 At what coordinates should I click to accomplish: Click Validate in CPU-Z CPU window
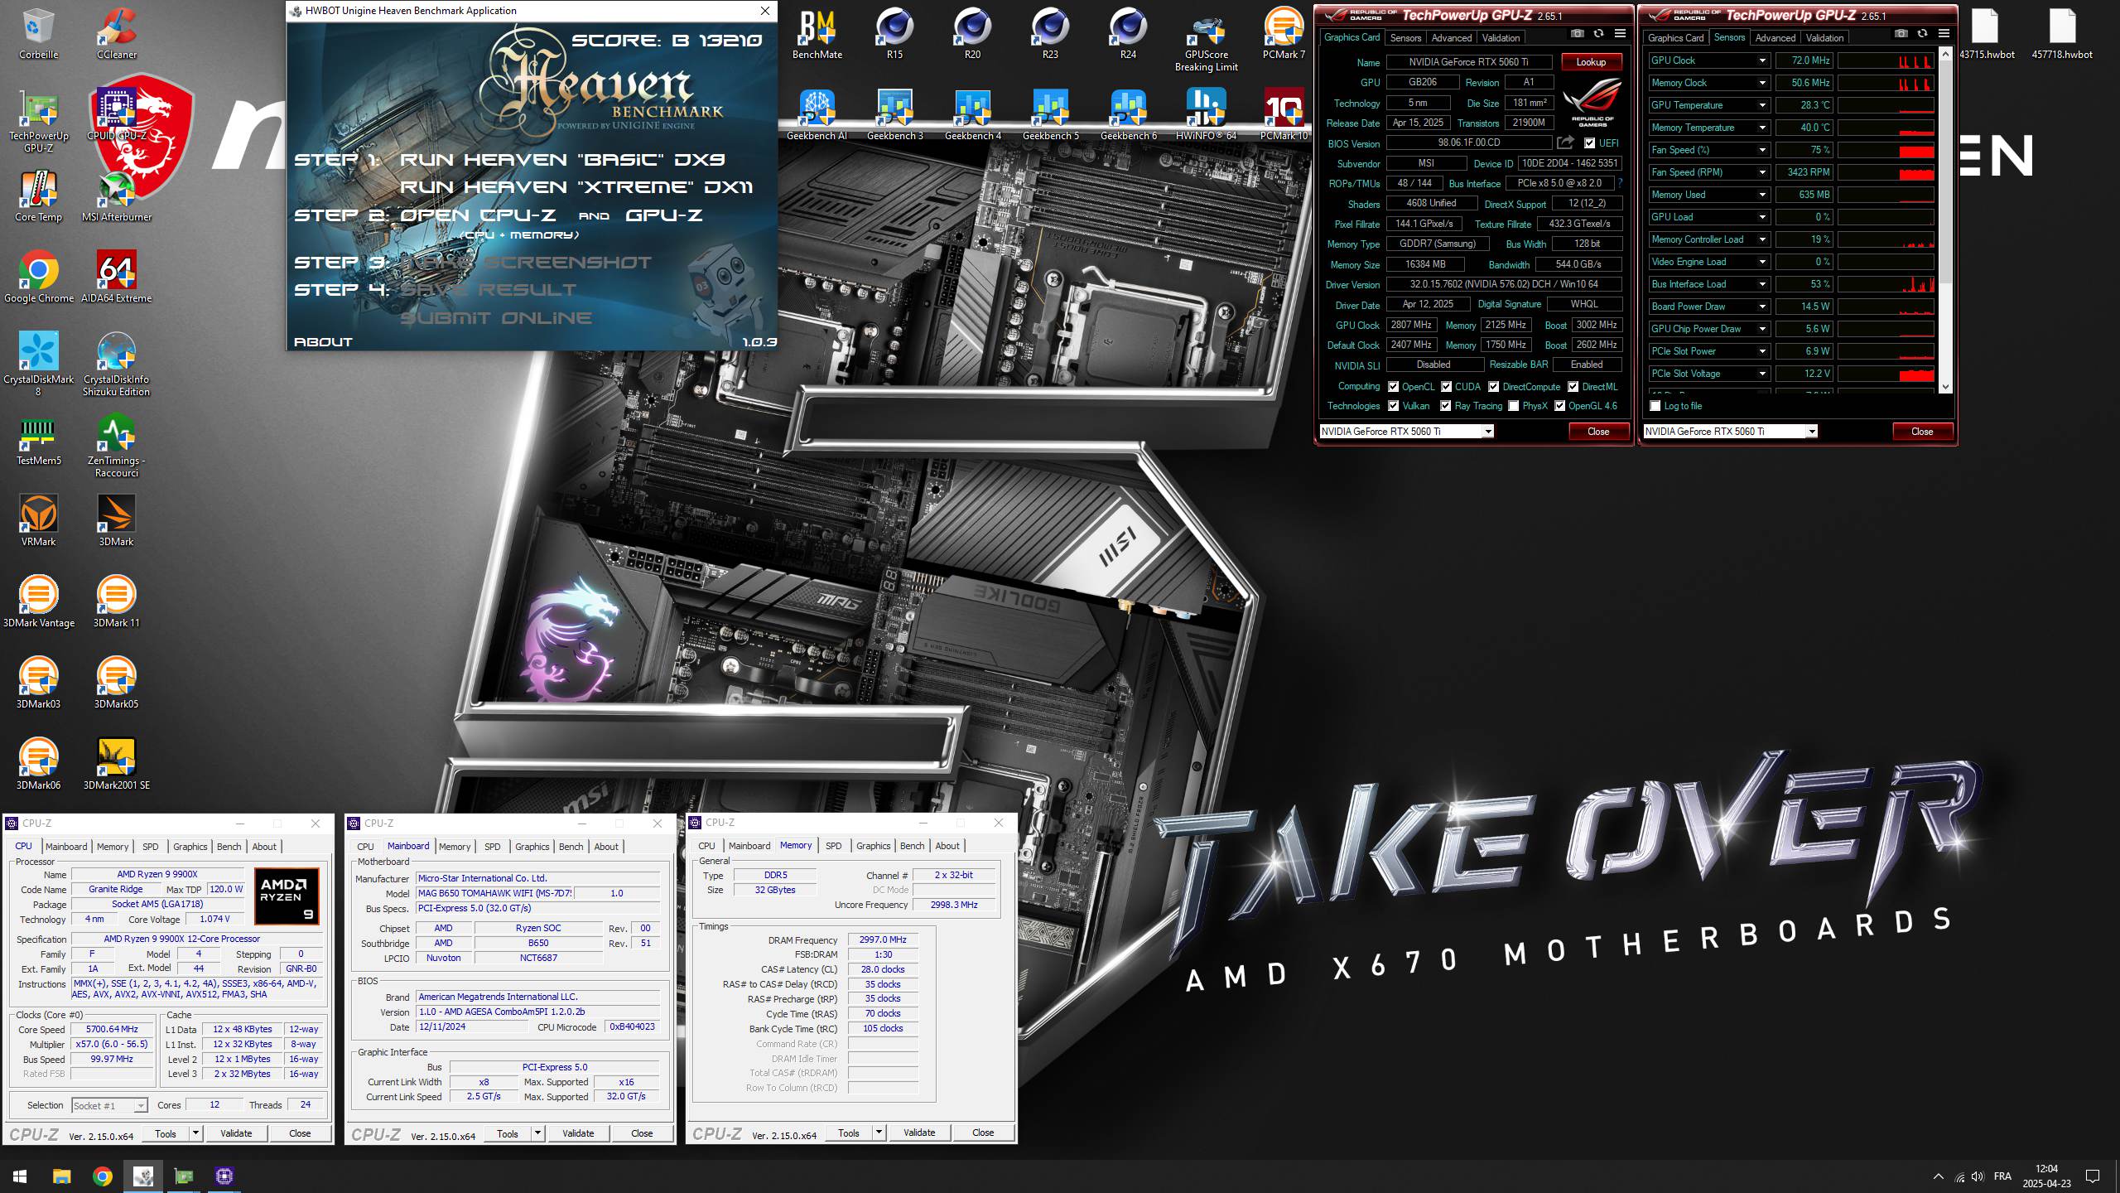(x=236, y=1133)
